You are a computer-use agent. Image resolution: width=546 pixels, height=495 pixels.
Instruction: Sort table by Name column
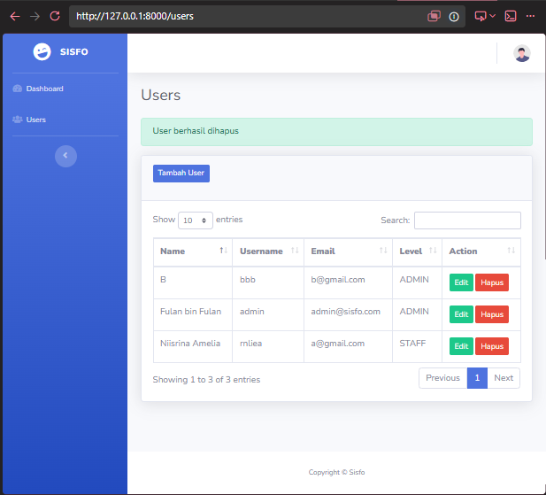tap(193, 251)
